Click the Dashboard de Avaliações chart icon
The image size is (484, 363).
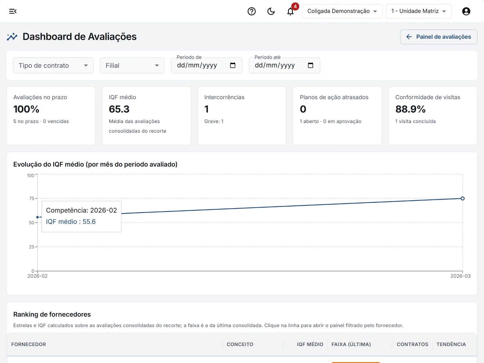click(x=12, y=37)
